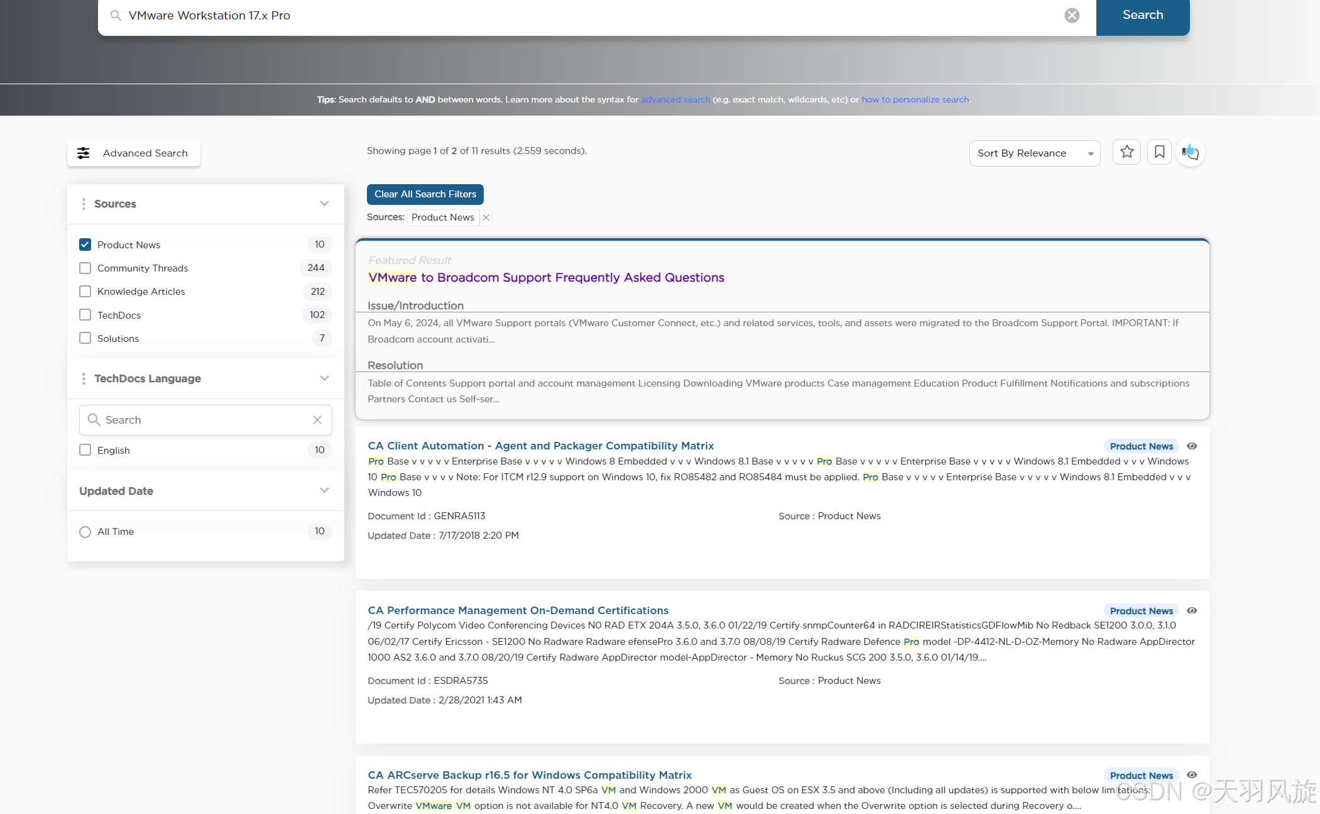The image size is (1320, 814).
Task: Remove the Product News filter chip
Action: tap(486, 217)
